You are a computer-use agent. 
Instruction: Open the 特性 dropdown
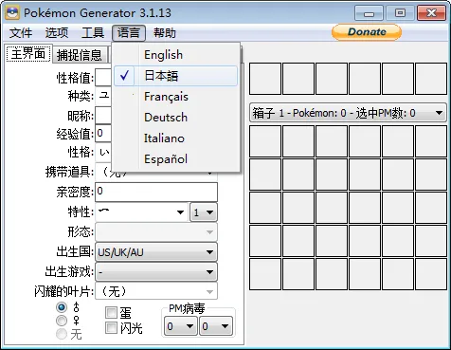[141, 212]
